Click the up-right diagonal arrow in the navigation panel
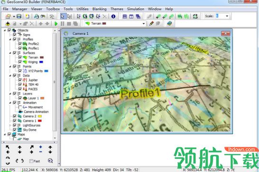 [32, 147]
